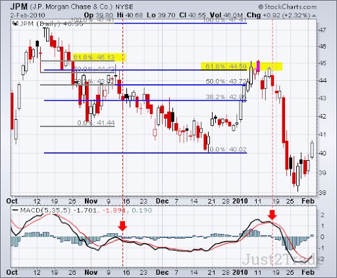Click the company name J.P. Morgan Chase & Co.
This screenshot has height=278, width=337.
coord(71,7)
